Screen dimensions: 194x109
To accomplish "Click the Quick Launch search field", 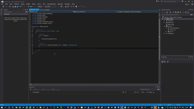I will click(x=172, y=1).
